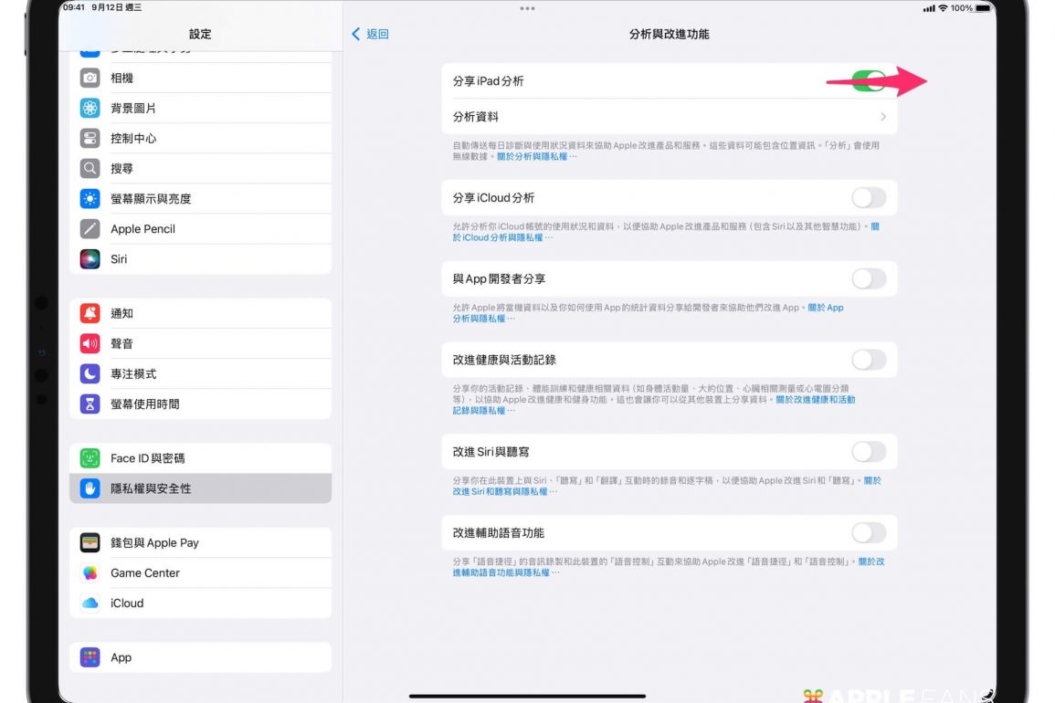This screenshot has width=1055, height=703.
Task: Enable the 分享 iCloud 分析 switch
Action: click(868, 197)
